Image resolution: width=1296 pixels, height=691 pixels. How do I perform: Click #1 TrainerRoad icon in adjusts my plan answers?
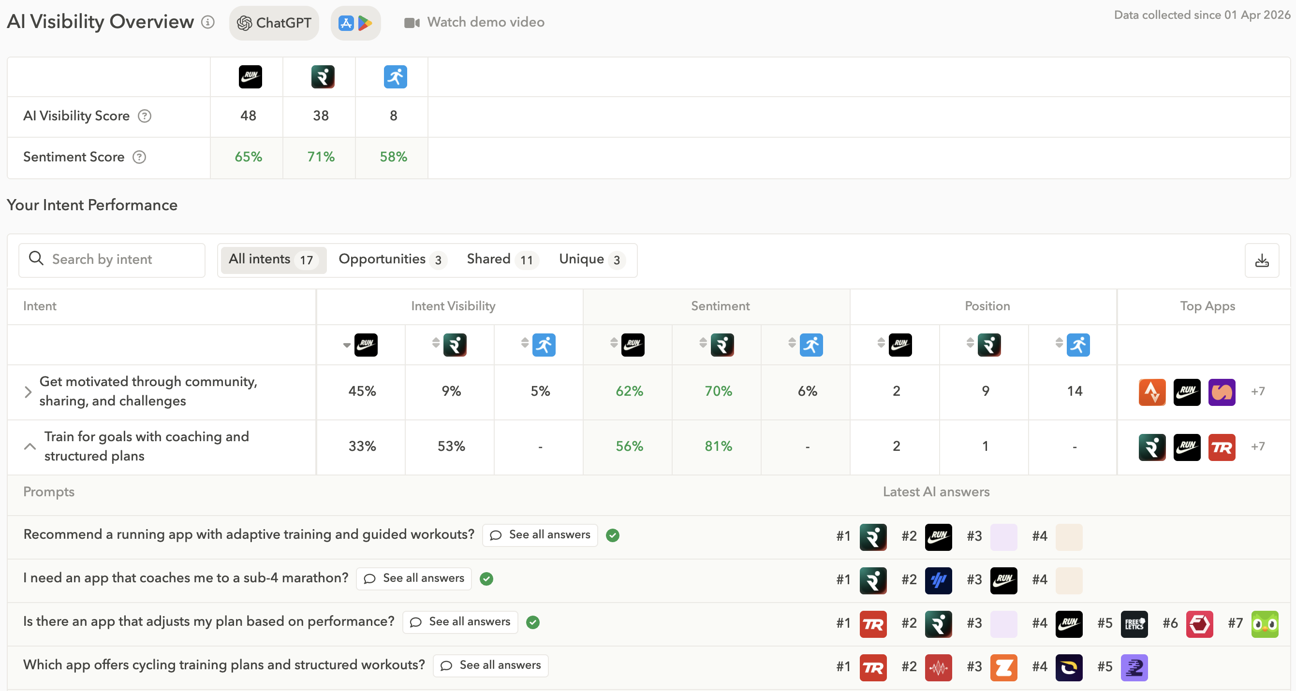(x=873, y=624)
